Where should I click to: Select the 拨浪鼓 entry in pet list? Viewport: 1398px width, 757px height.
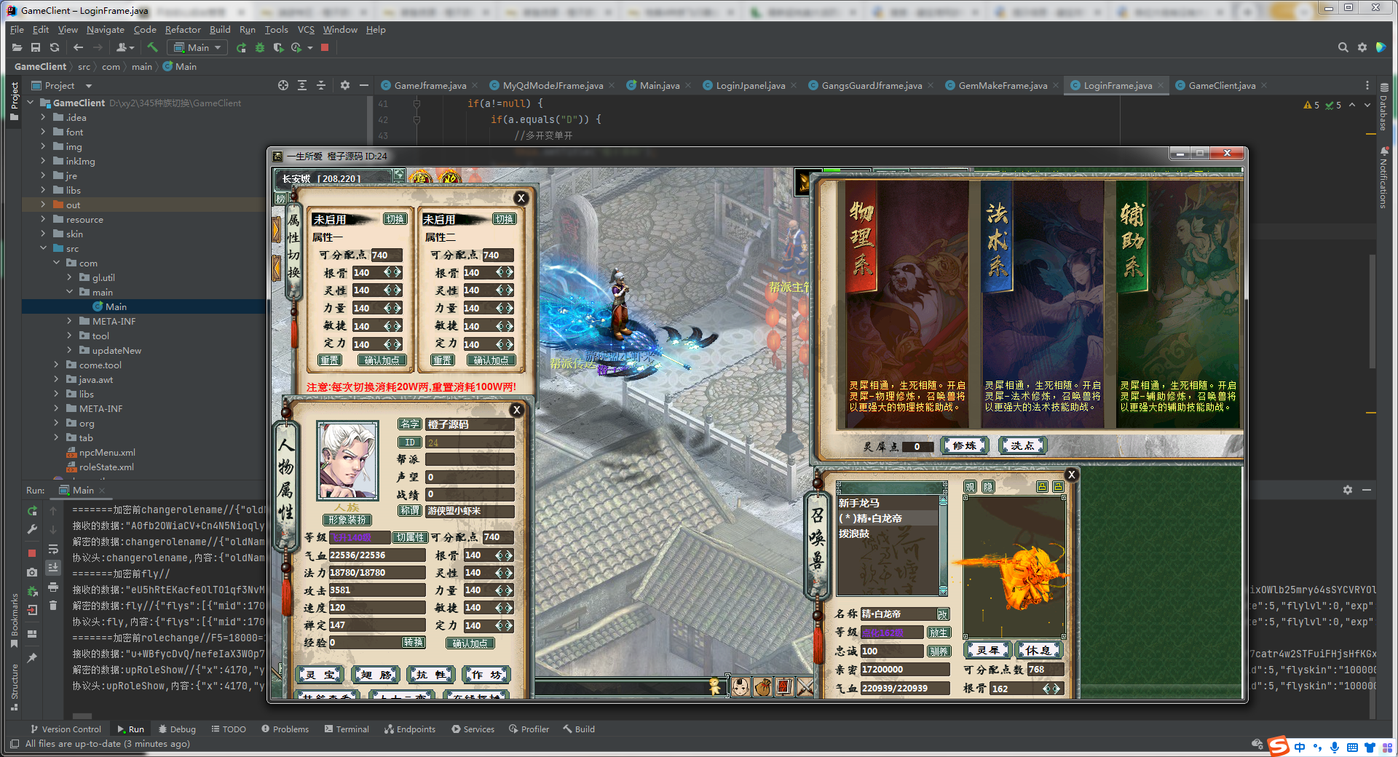(855, 534)
